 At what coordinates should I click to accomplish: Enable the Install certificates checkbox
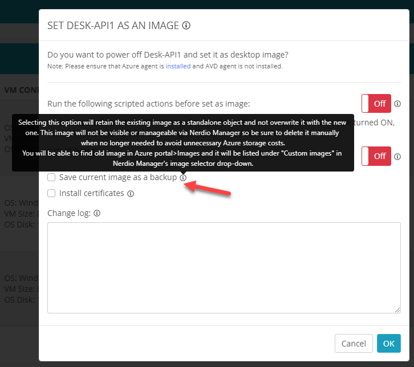(51, 194)
